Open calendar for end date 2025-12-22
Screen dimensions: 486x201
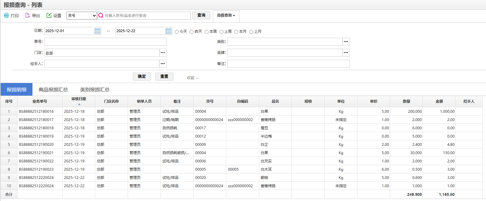pyautogui.click(x=168, y=31)
